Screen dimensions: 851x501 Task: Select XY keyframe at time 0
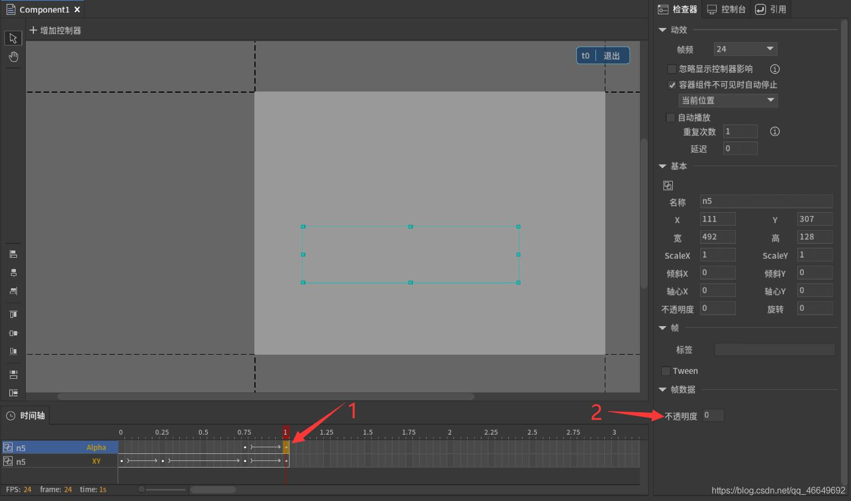point(122,461)
